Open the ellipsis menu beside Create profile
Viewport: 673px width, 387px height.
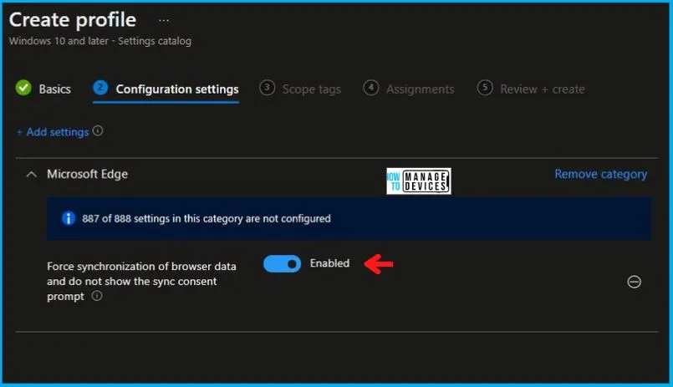[x=164, y=20]
